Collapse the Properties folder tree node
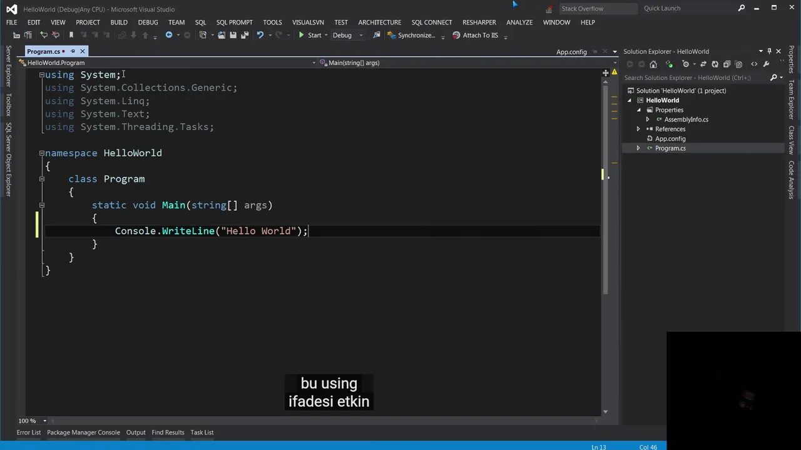 639,110
